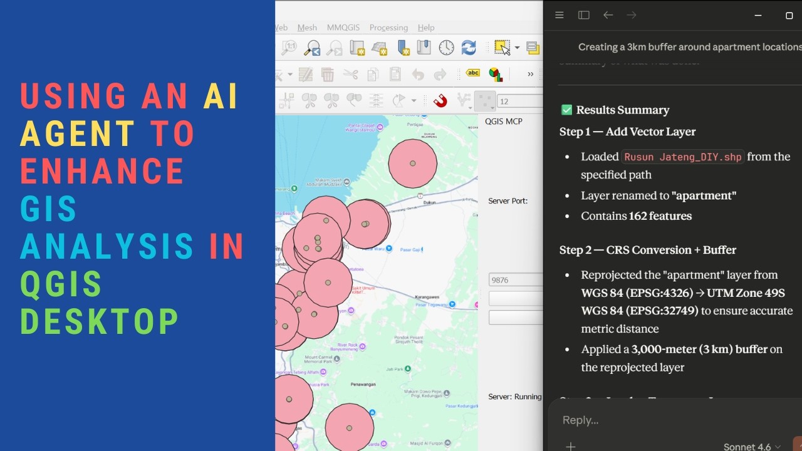802x451 pixels.
Task: Click the second button below the 9876 field
Action: point(516,318)
